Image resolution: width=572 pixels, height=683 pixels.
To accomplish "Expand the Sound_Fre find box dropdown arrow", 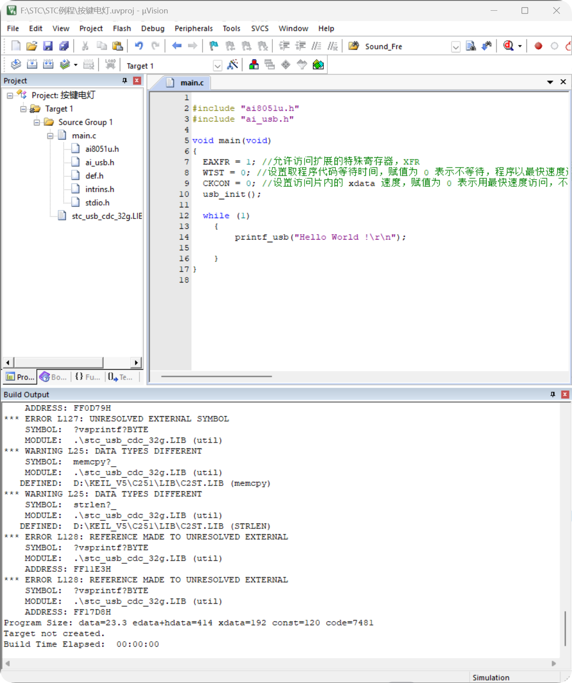I will click(x=455, y=46).
